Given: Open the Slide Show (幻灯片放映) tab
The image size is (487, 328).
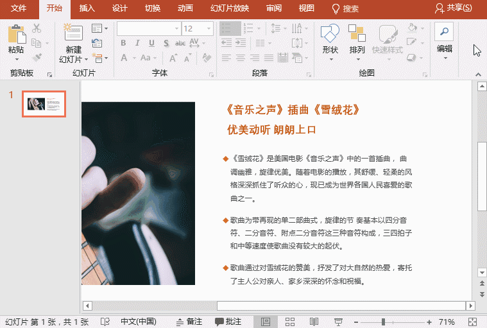Looking at the screenshot, I should [x=230, y=8].
